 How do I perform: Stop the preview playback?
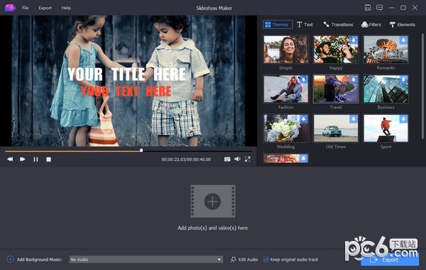click(x=48, y=159)
